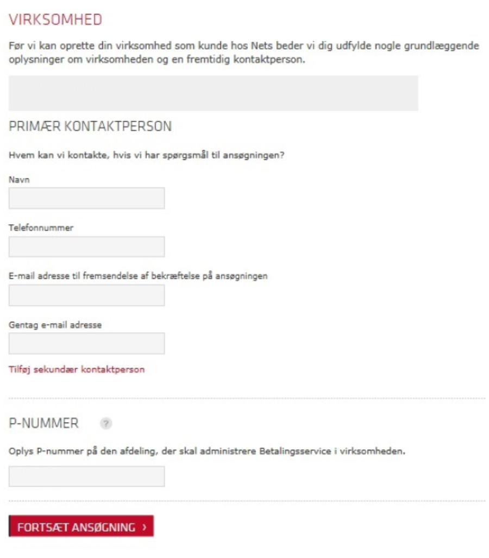Click the P-nummer input box
This screenshot has width=489, height=558.
pos(87,476)
